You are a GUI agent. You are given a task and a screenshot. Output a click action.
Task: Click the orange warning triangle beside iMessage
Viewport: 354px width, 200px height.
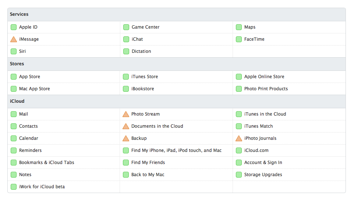pyautogui.click(x=14, y=39)
